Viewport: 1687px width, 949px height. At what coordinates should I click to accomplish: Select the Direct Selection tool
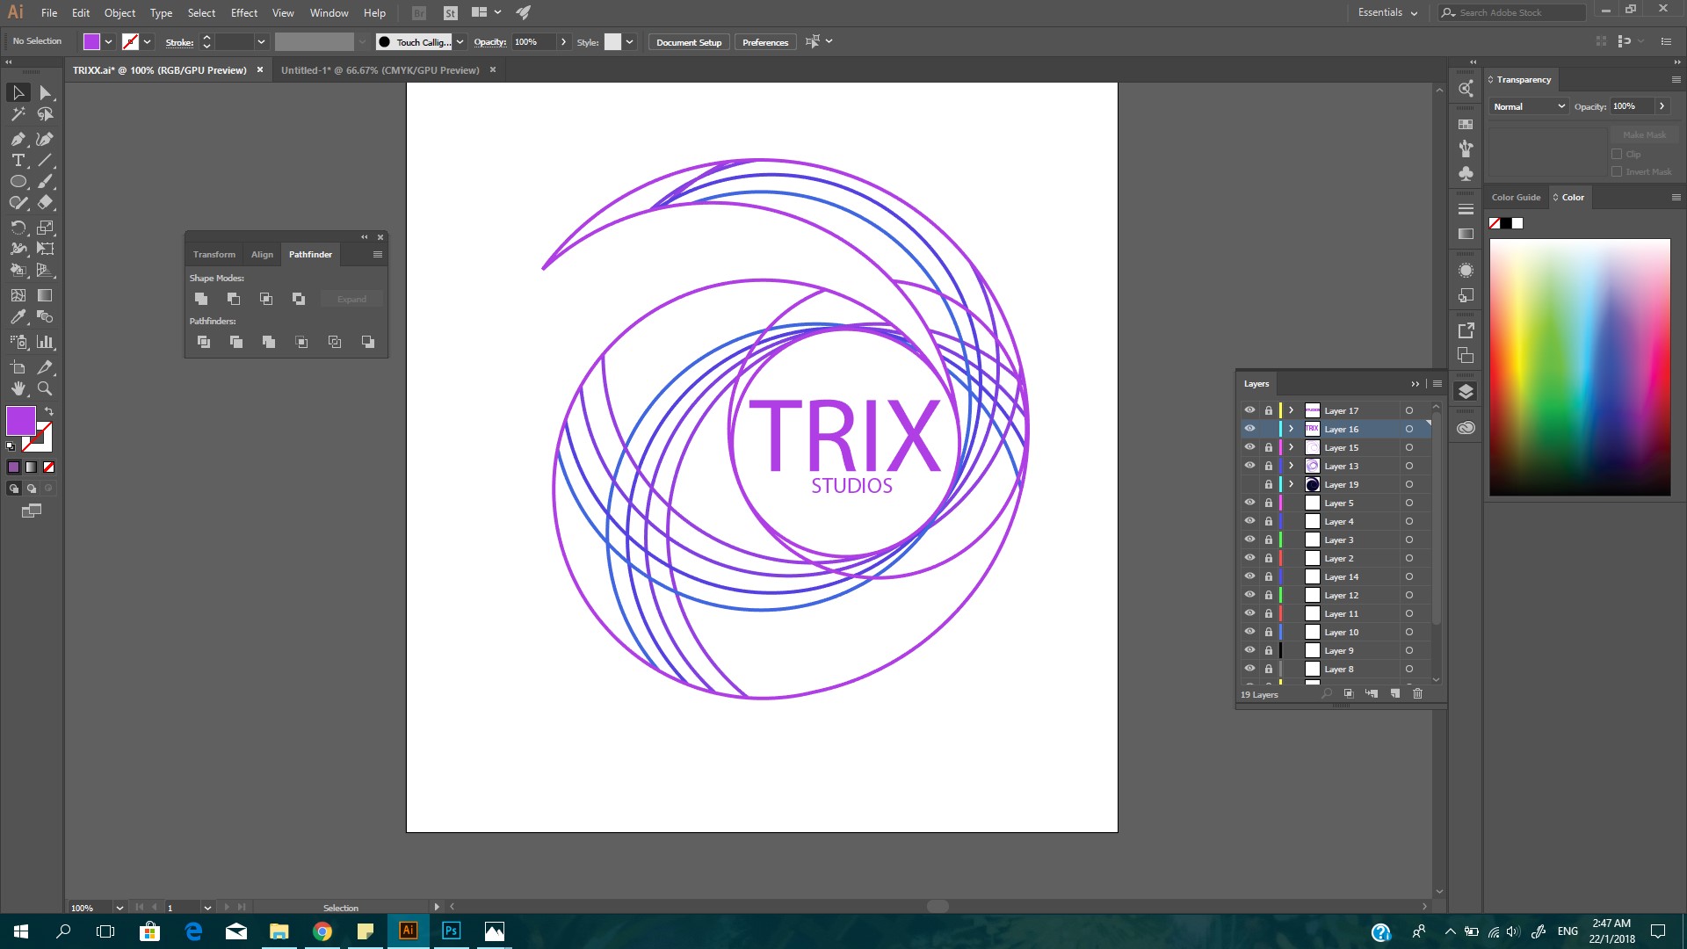pyautogui.click(x=45, y=92)
